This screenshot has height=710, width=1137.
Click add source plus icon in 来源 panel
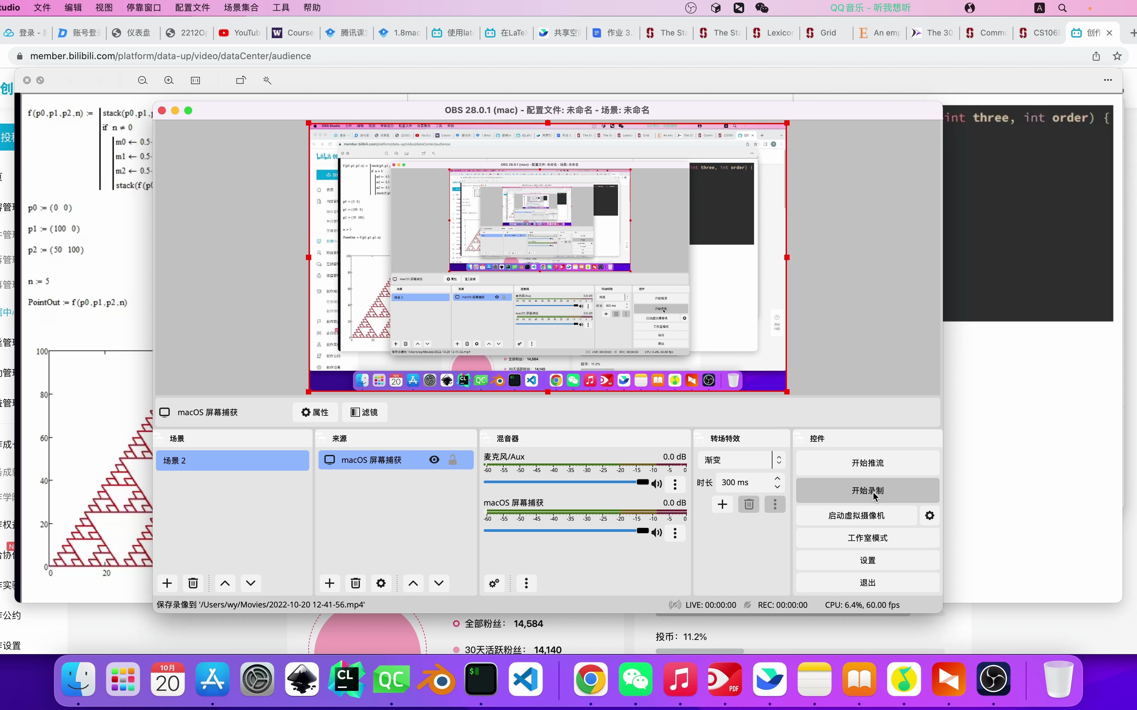(x=330, y=583)
